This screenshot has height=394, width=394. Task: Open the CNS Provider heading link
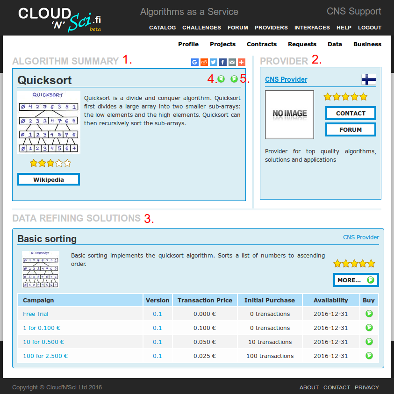(x=286, y=79)
